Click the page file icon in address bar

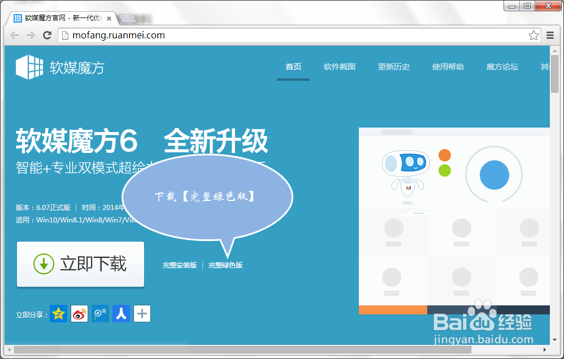[x=65, y=35]
